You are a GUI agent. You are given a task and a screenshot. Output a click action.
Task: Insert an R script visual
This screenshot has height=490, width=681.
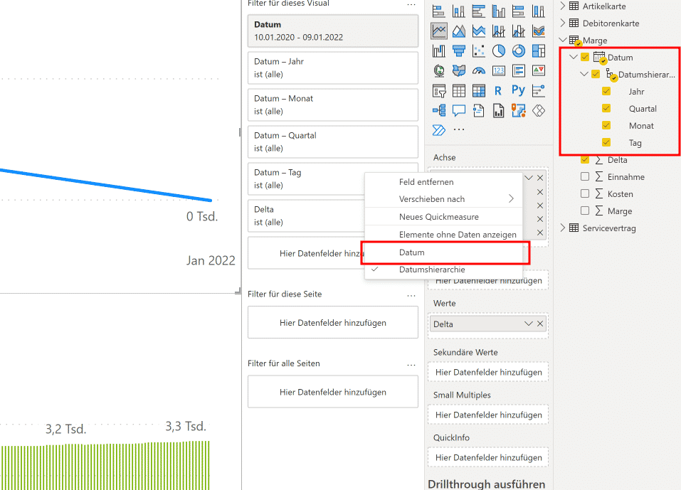[498, 91]
